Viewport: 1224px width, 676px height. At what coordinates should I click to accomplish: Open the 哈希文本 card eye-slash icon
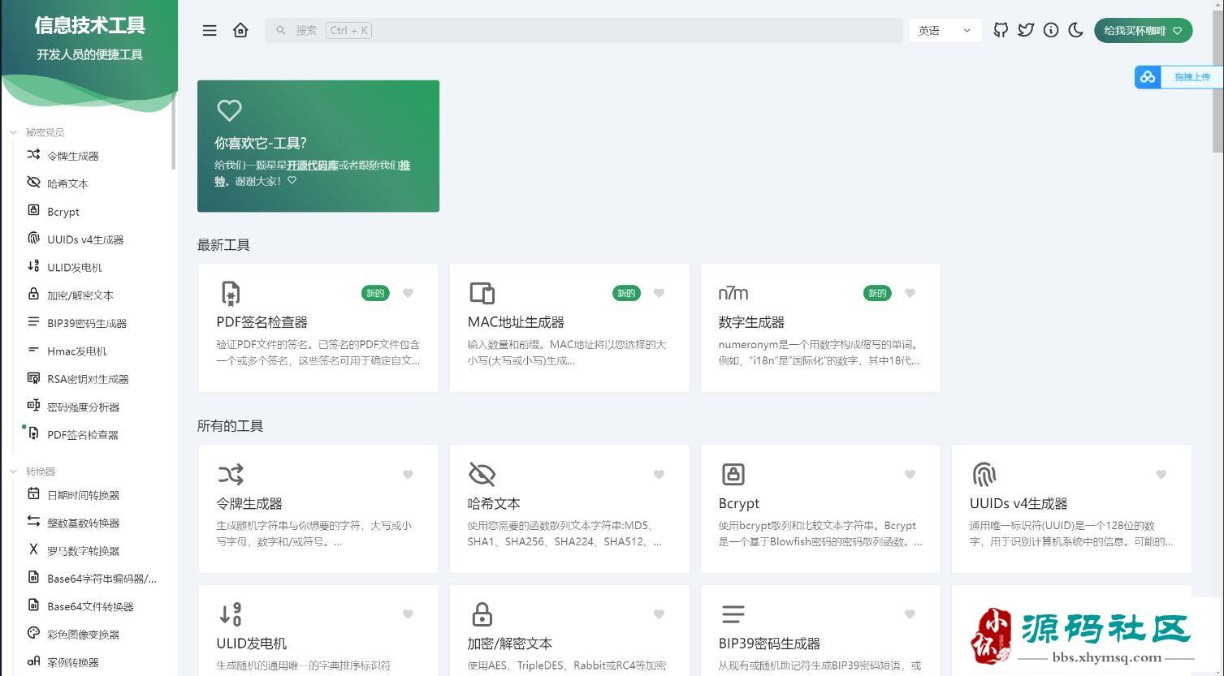pyautogui.click(x=482, y=474)
